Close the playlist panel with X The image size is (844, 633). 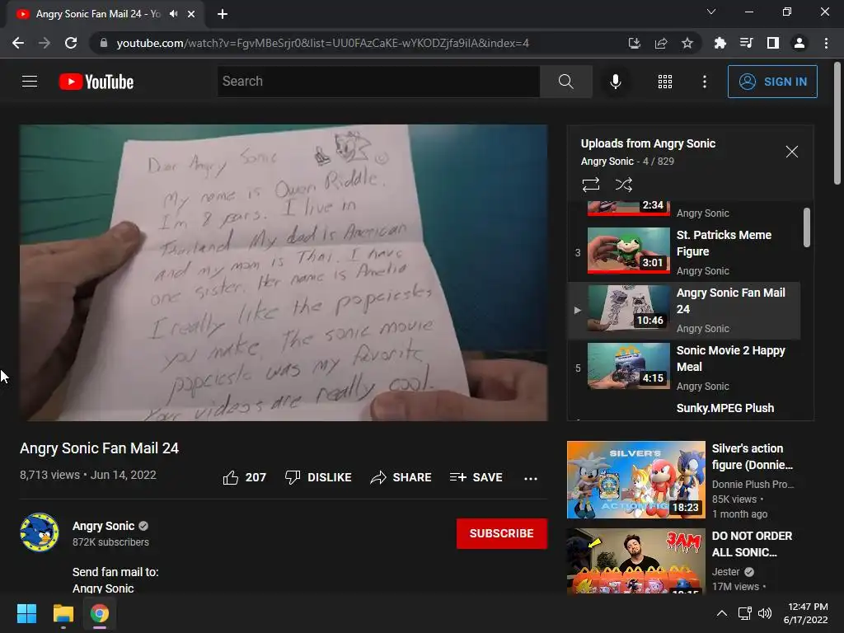point(791,152)
